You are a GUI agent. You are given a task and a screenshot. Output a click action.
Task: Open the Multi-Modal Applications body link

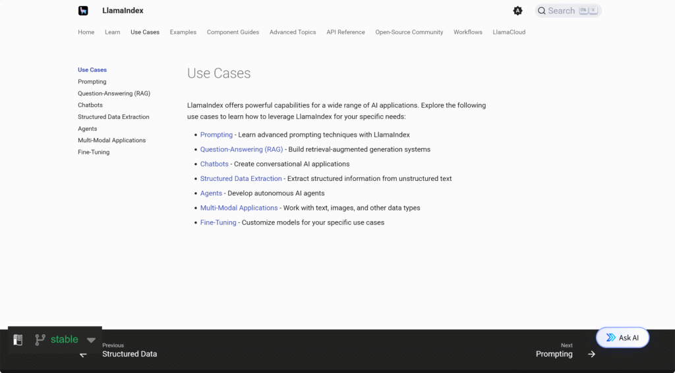[x=239, y=208]
